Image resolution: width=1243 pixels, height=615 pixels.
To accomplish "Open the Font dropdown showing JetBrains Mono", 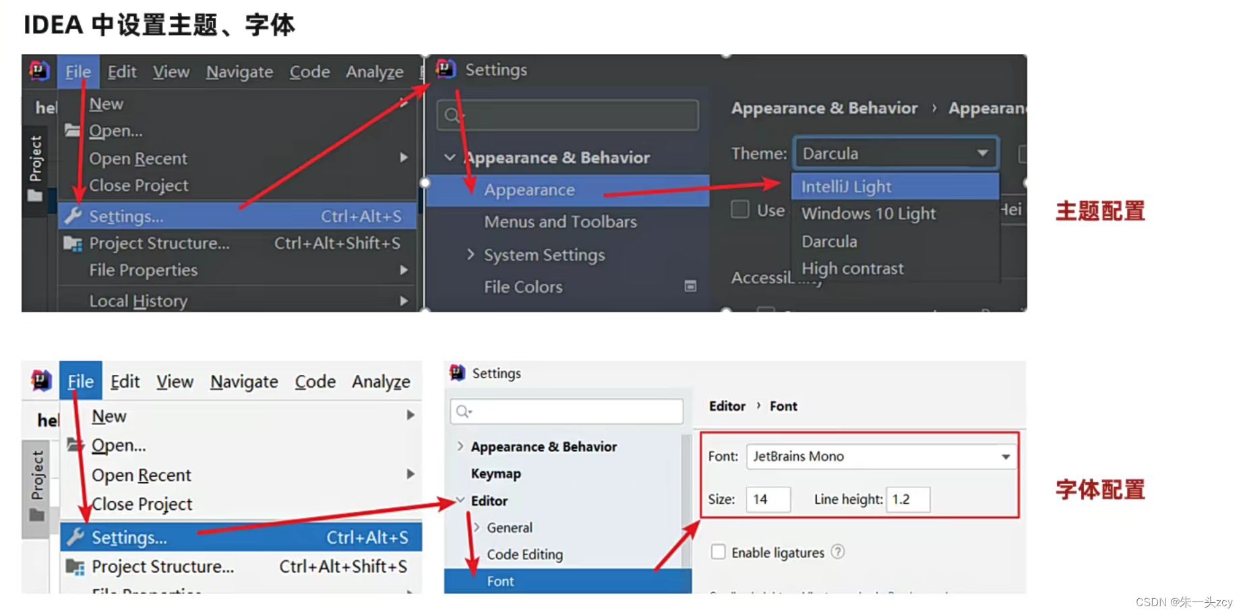I will 881,457.
